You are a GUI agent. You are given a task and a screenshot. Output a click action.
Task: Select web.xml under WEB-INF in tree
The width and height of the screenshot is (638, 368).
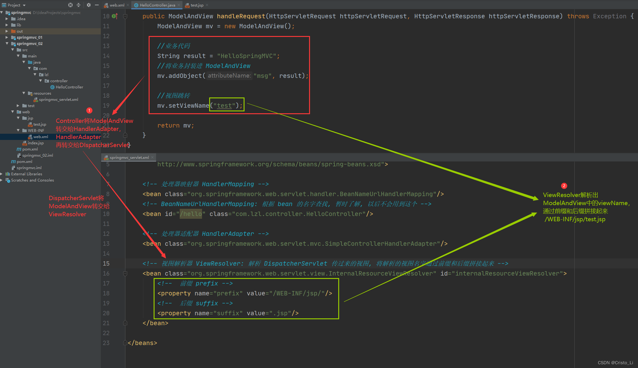coord(41,137)
